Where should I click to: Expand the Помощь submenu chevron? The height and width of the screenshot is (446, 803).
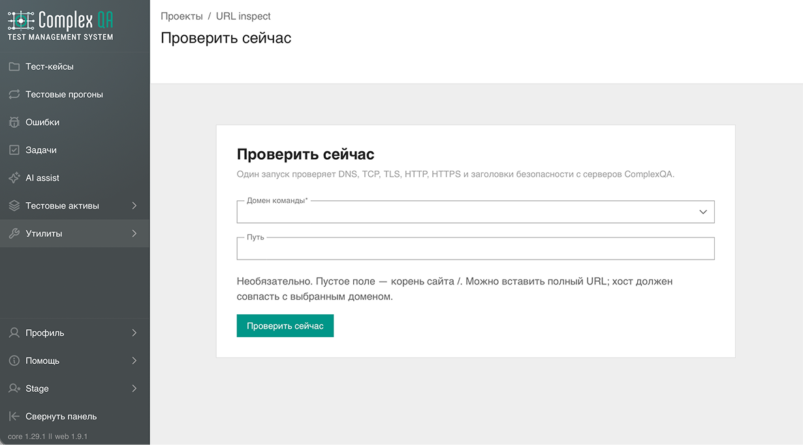coord(134,361)
